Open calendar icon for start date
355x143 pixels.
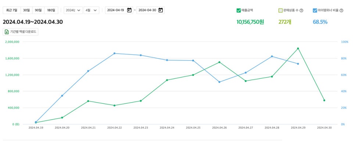tap(129, 10)
